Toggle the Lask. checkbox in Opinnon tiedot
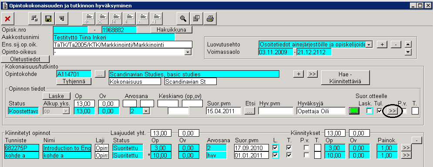 point(369,111)
